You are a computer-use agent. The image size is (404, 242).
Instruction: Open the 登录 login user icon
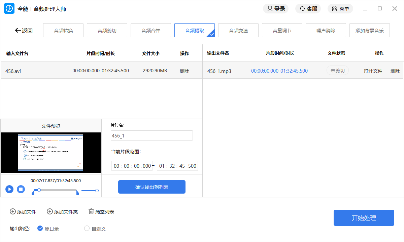click(270, 9)
